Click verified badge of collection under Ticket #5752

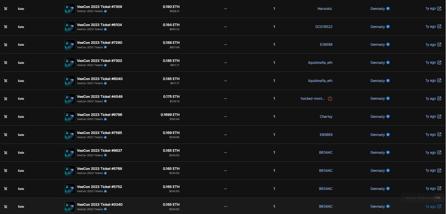coord(105,191)
